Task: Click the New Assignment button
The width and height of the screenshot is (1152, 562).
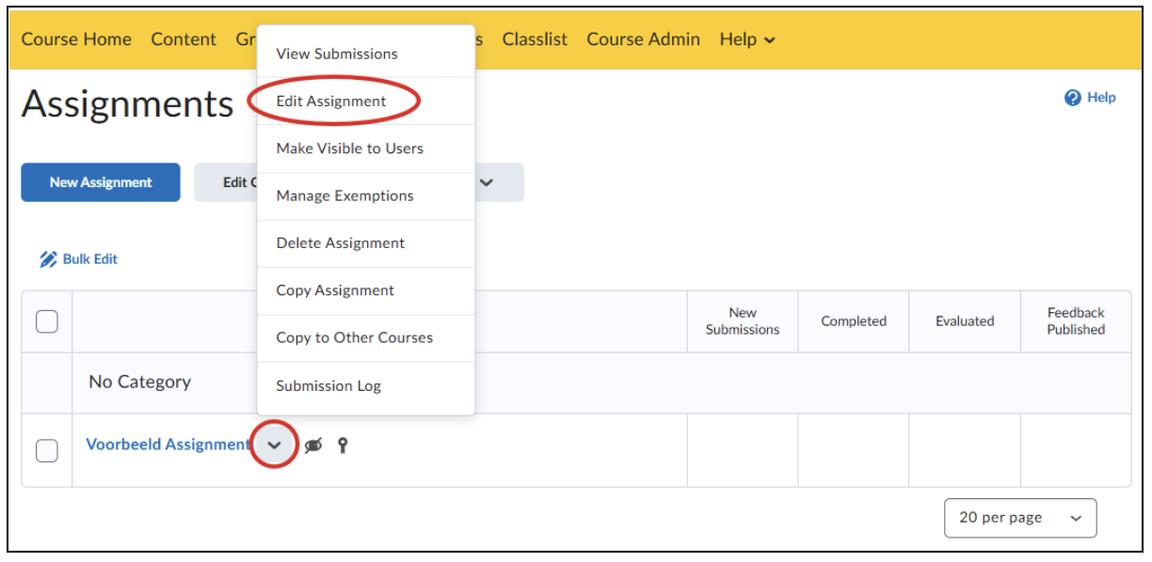Action: [x=101, y=182]
